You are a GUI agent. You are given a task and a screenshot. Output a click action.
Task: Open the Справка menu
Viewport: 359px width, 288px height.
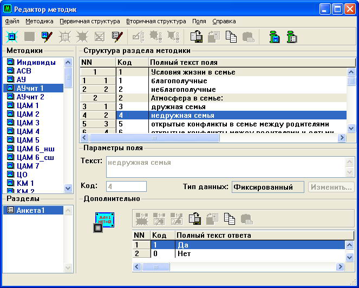point(224,22)
